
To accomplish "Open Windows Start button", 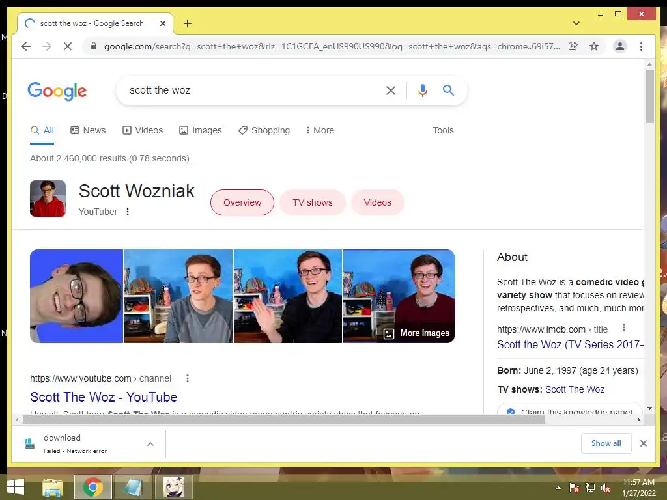I will tap(16, 487).
